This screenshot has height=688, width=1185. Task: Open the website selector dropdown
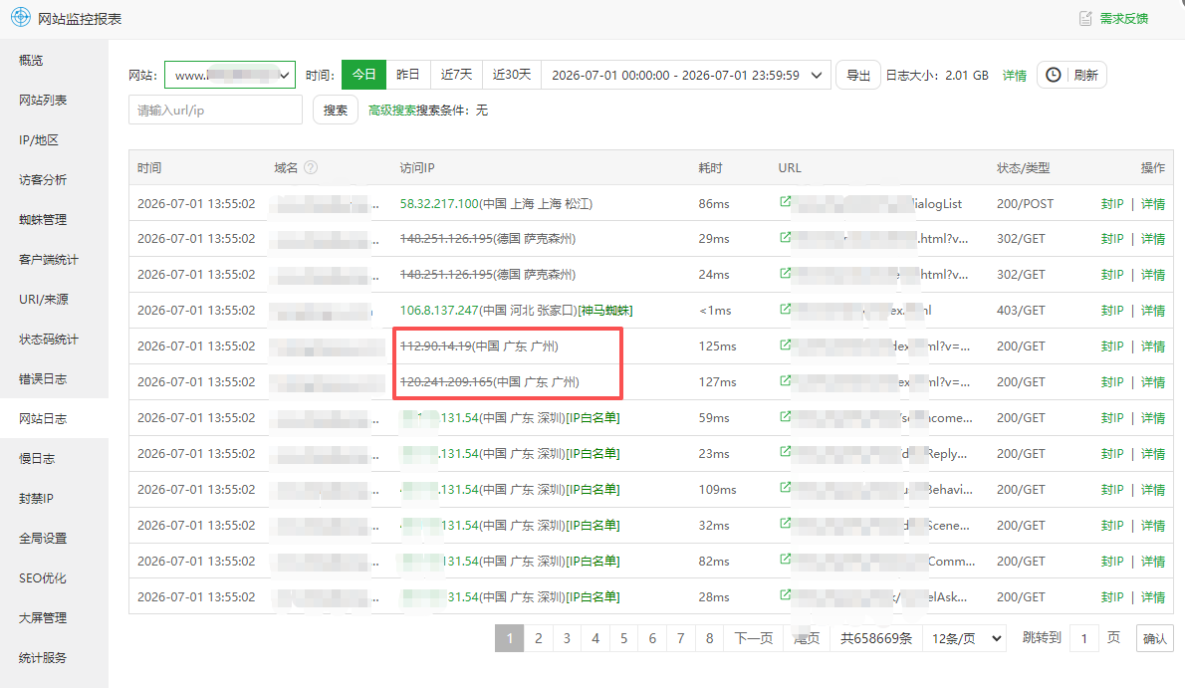pyautogui.click(x=230, y=75)
